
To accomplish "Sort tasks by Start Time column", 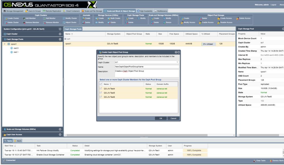I will (19, 146).
